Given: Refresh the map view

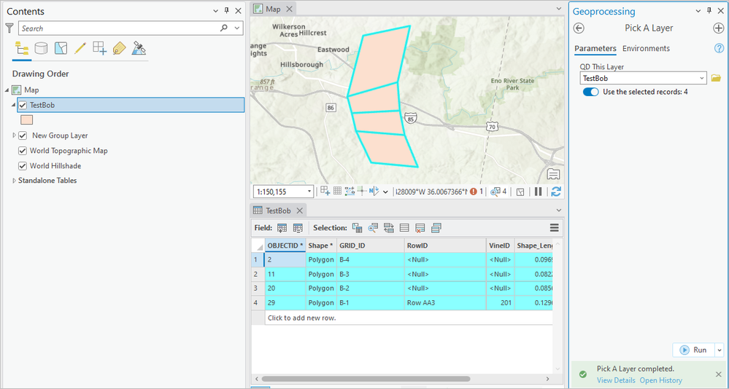Looking at the screenshot, I should coord(556,192).
